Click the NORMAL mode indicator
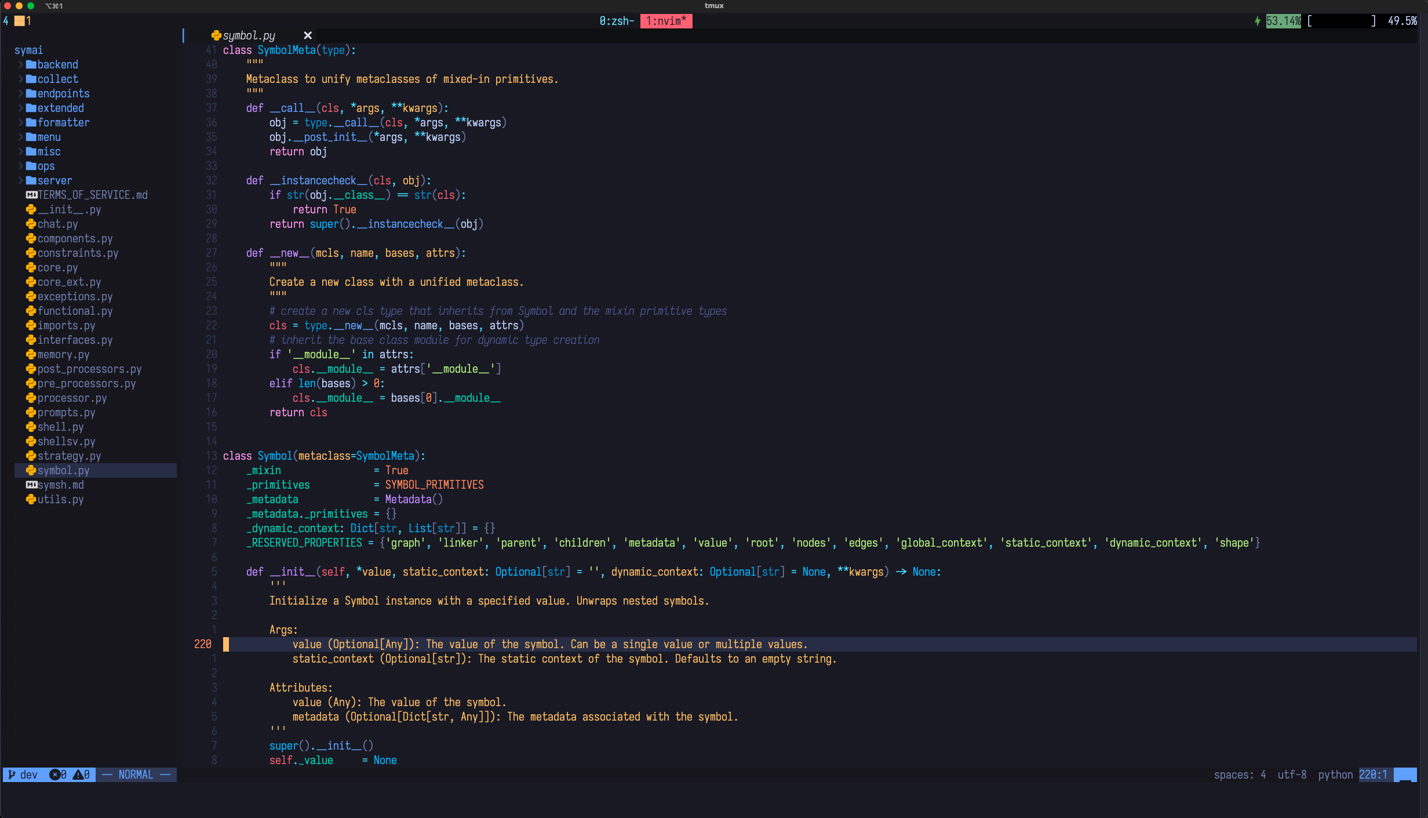This screenshot has width=1428, height=818. (x=136, y=775)
